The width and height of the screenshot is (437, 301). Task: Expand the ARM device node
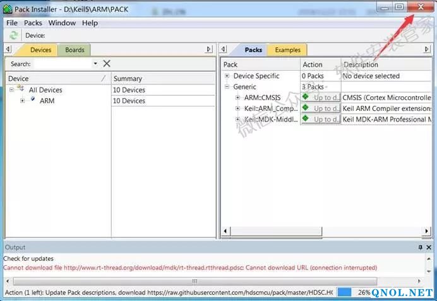pyautogui.click(x=23, y=101)
